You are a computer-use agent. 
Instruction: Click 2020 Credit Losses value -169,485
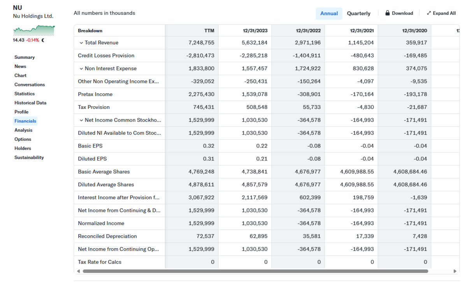(x=415, y=56)
